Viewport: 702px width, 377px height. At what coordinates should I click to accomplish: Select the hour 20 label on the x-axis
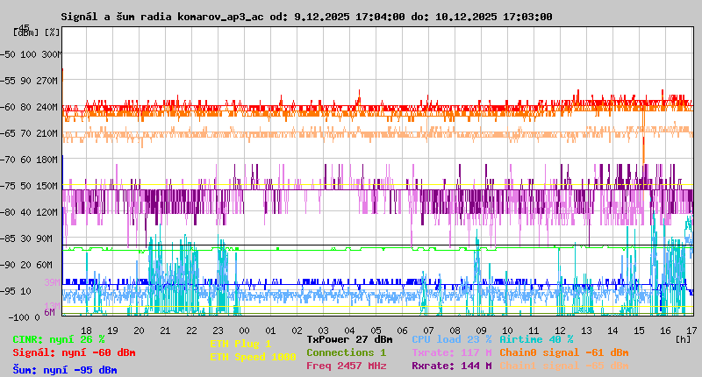click(x=140, y=330)
